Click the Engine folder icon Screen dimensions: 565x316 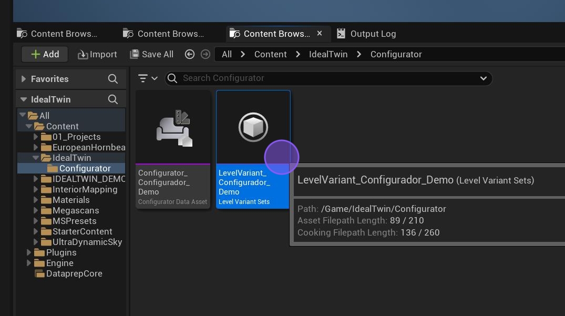pyautogui.click(x=39, y=263)
